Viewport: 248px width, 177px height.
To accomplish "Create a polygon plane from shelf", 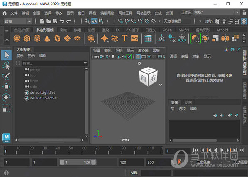I will pyautogui.click(x=67, y=38).
